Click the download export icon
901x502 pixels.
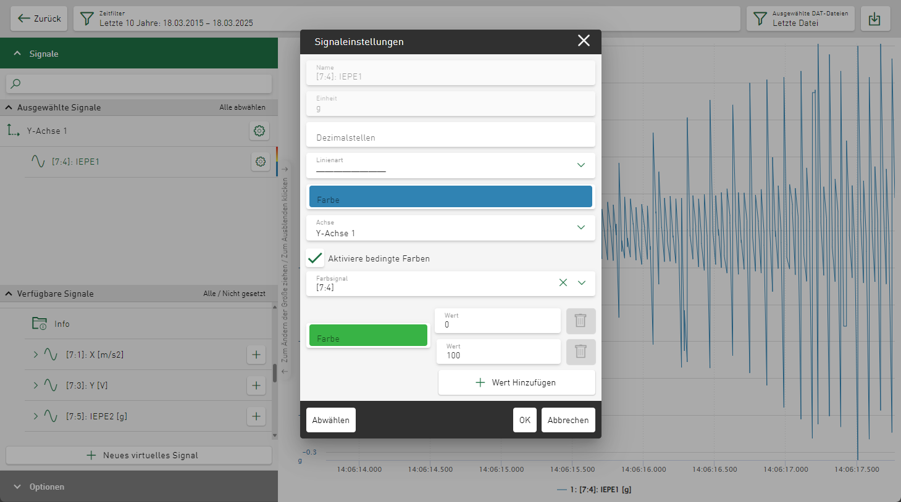click(874, 19)
